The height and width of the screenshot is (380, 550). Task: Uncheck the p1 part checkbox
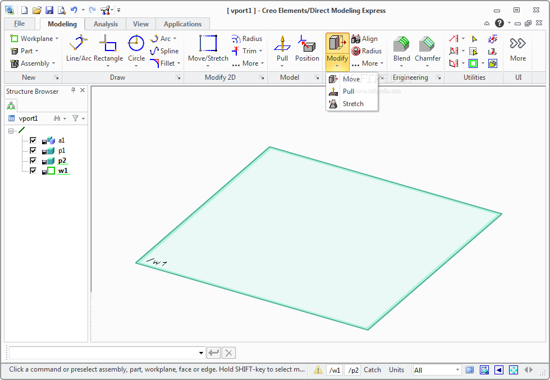point(33,150)
